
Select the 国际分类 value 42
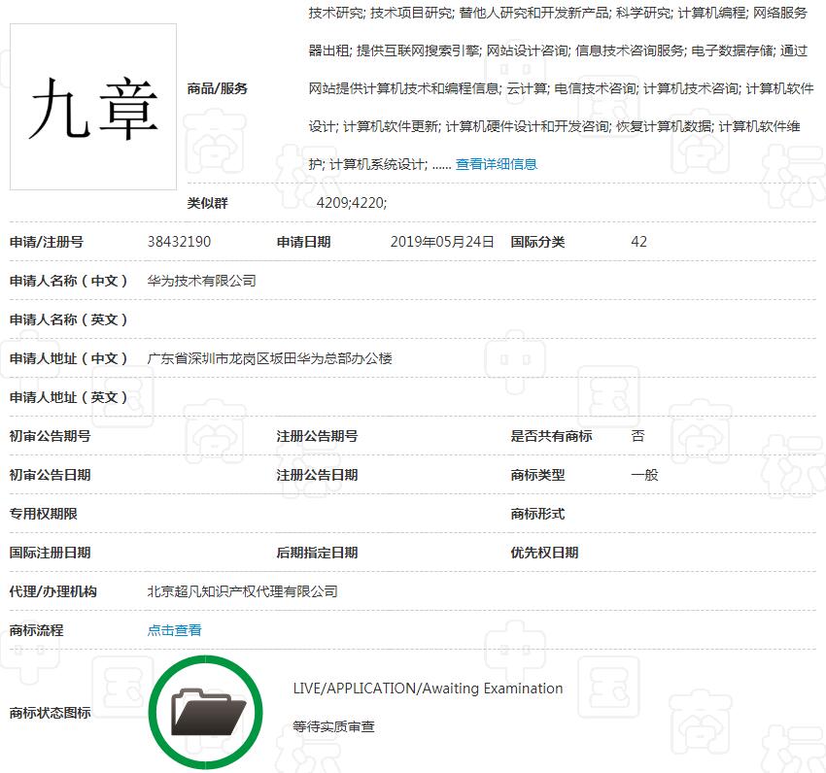coord(638,241)
